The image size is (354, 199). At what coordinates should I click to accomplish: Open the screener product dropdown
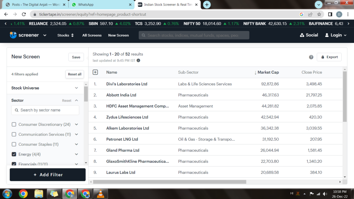(x=45, y=35)
